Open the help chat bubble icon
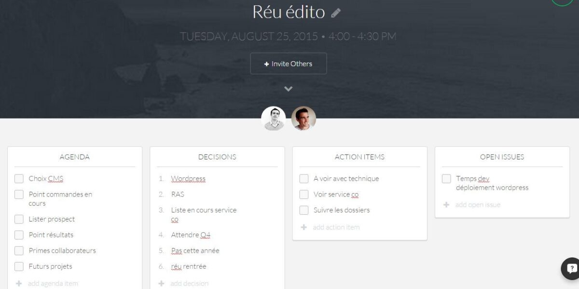The height and width of the screenshot is (289, 579). pyautogui.click(x=572, y=269)
